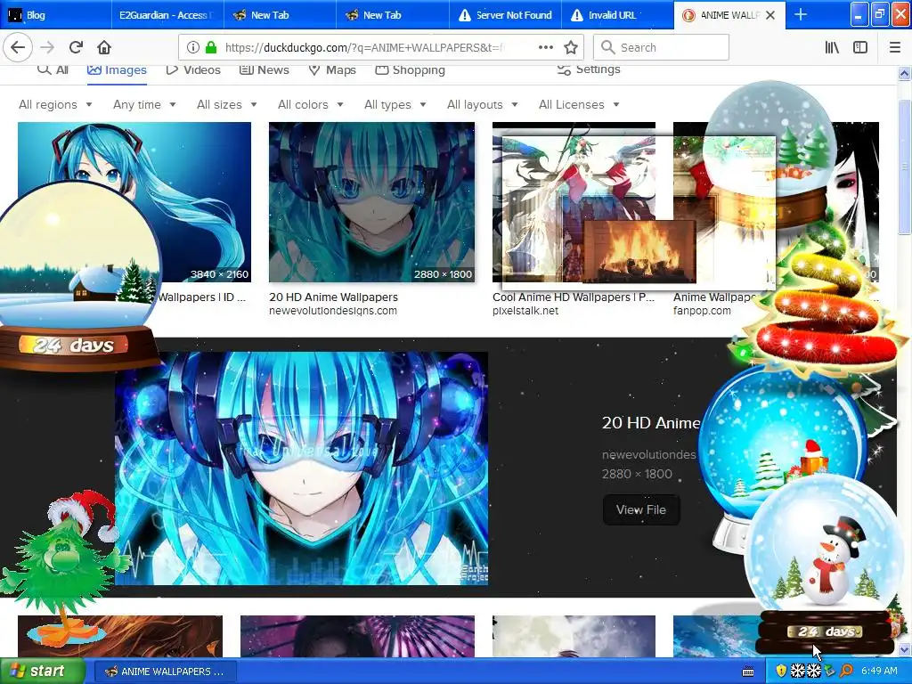912x684 pixels.
Task: Switch to the Invalid URL tab
Action: pyautogui.click(x=617, y=15)
